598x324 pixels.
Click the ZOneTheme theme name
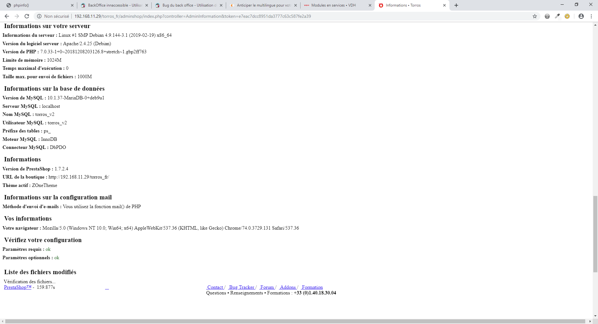(45, 185)
